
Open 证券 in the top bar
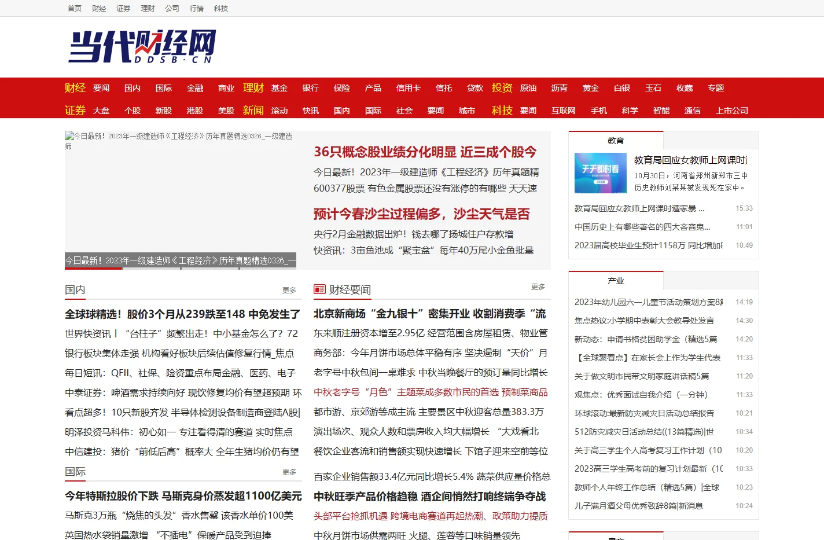123,9
